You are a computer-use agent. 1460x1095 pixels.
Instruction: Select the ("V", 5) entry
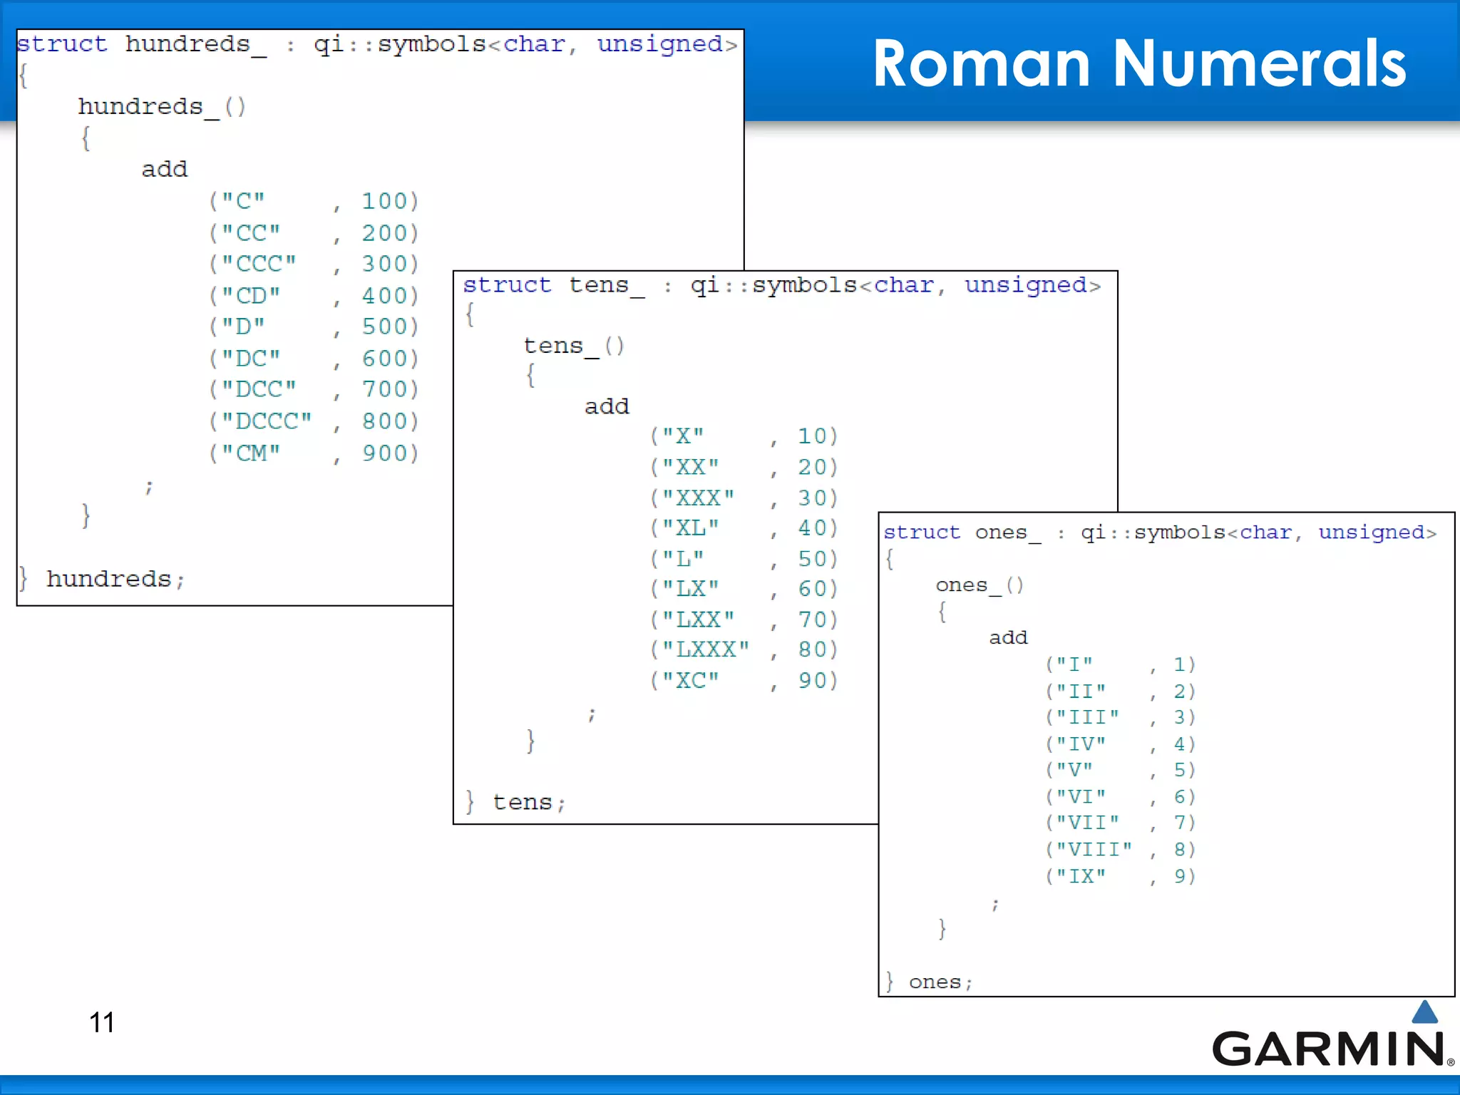click(1121, 770)
